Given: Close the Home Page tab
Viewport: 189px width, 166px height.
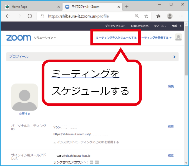Looking at the screenshot, I should click(x=59, y=7).
